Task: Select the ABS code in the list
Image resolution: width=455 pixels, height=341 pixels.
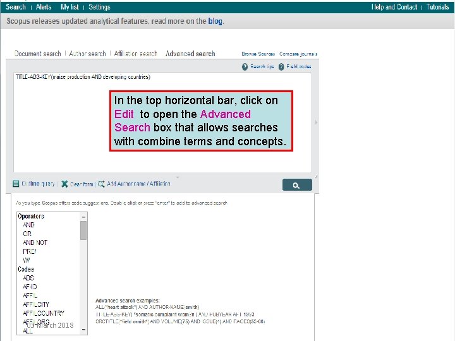Action: pyautogui.click(x=28, y=278)
